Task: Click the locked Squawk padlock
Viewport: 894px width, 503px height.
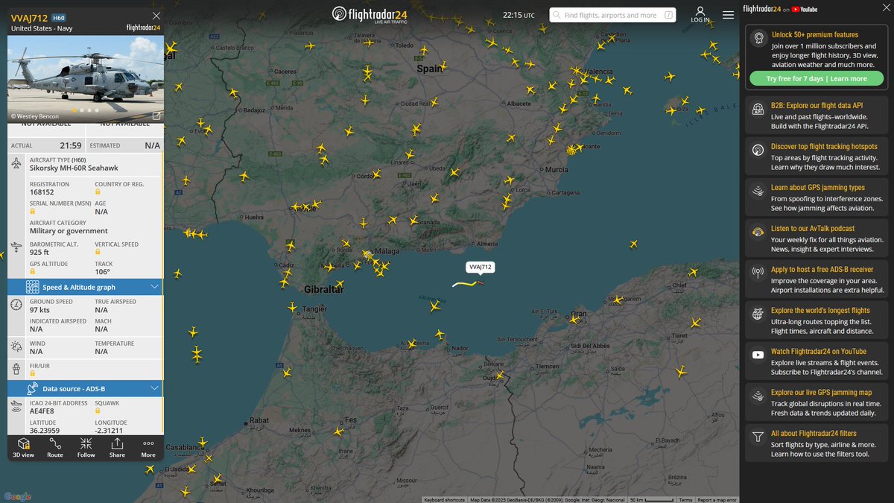Action: coord(98,411)
